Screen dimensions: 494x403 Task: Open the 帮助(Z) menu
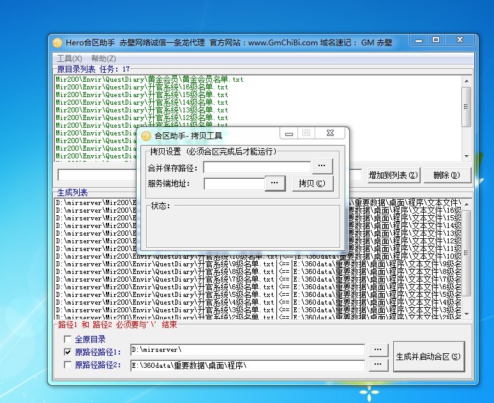[103, 59]
